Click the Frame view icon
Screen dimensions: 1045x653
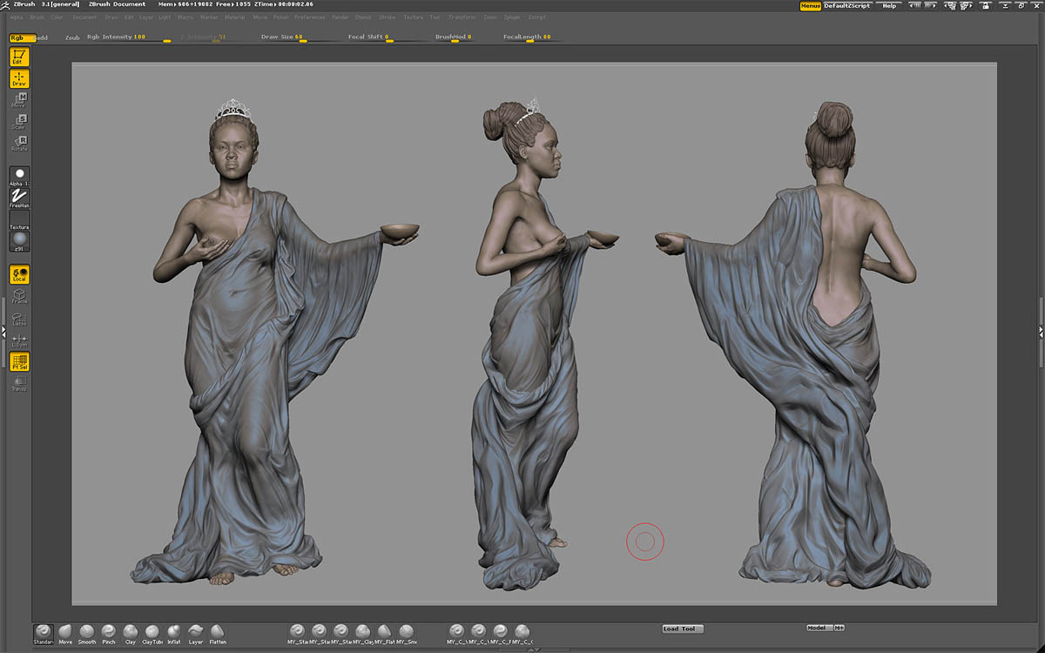[19, 297]
